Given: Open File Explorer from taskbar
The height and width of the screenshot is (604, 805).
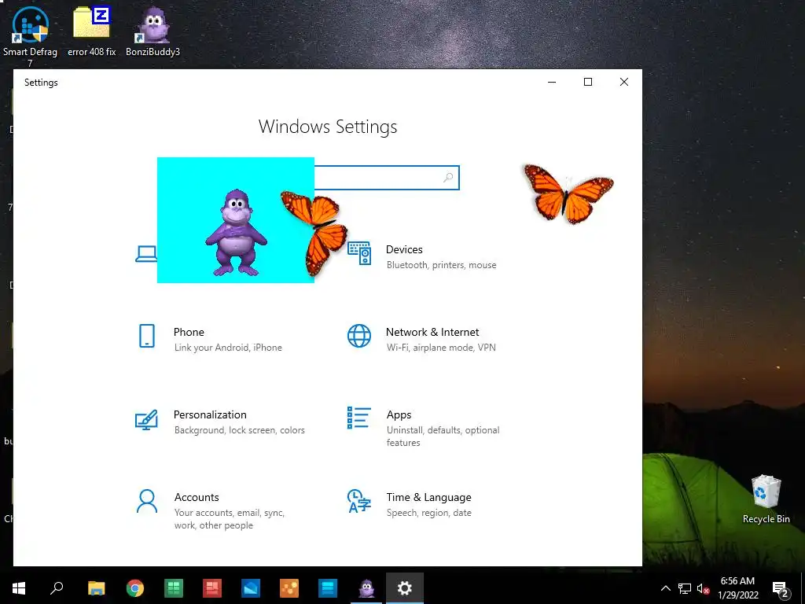Looking at the screenshot, I should pos(96,588).
